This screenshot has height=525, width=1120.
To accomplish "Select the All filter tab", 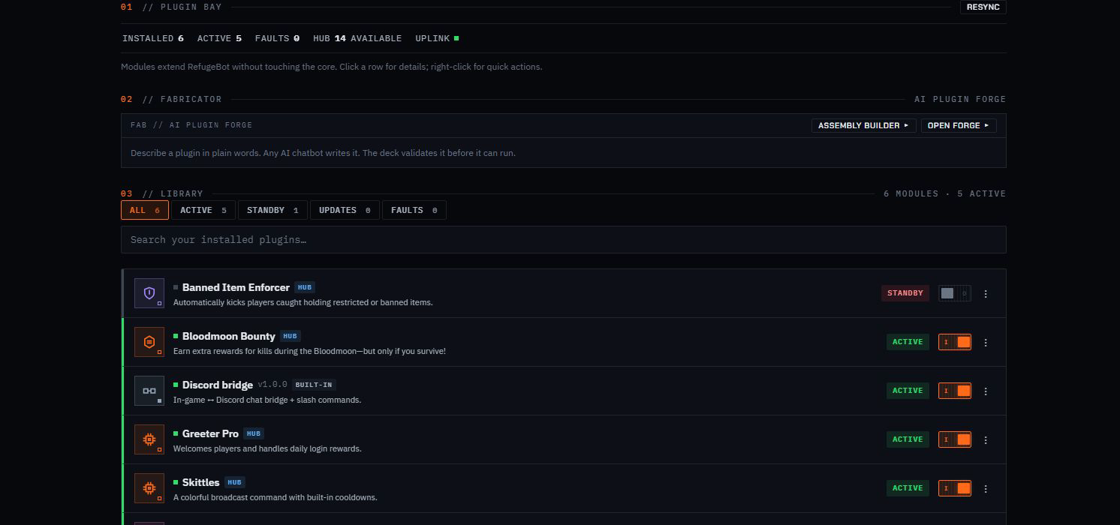I will pos(145,210).
